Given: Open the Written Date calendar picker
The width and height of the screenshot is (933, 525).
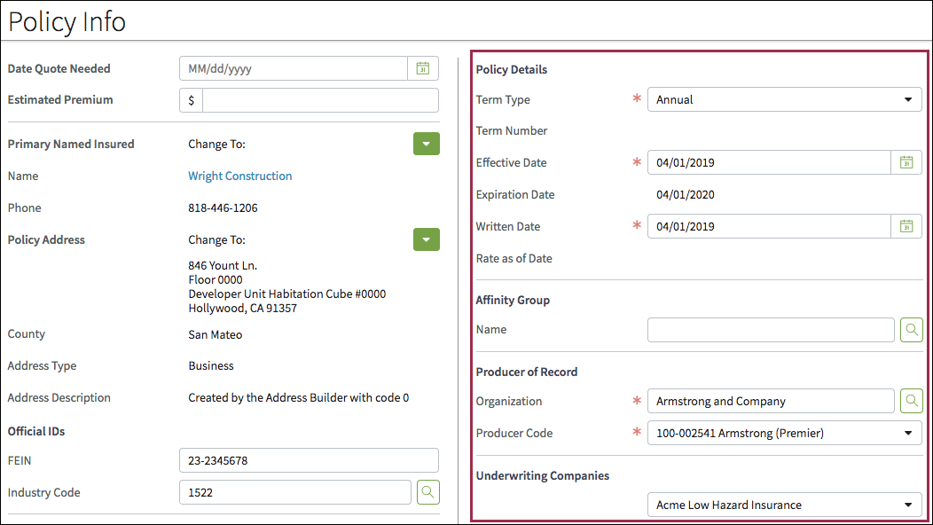Looking at the screenshot, I should [906, 226].
